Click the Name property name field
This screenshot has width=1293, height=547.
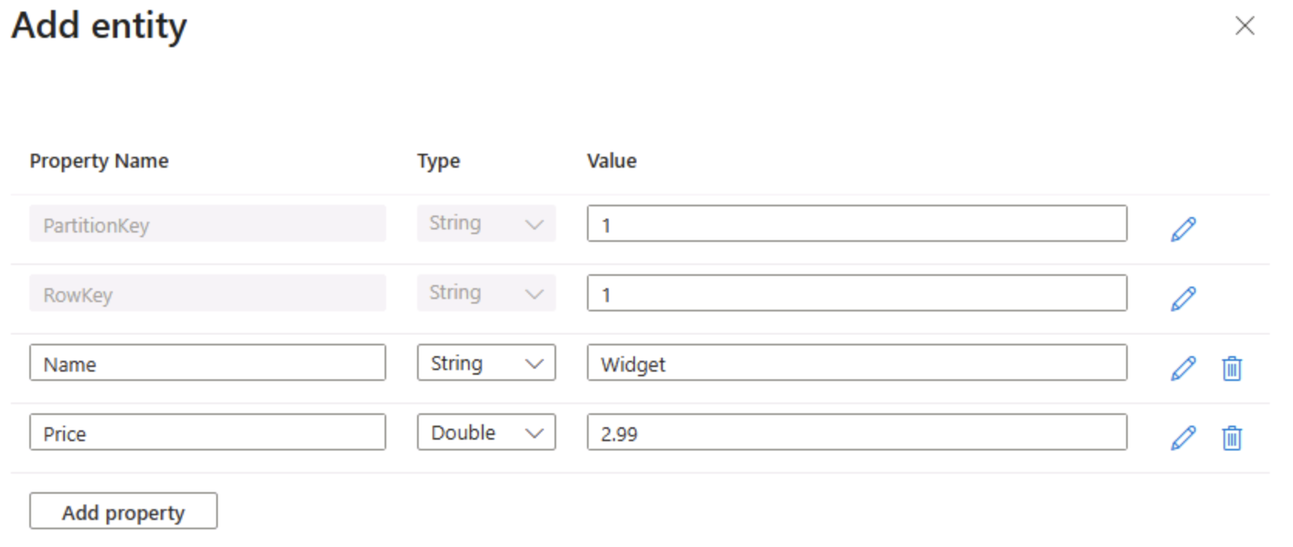(x=207, y=362)
